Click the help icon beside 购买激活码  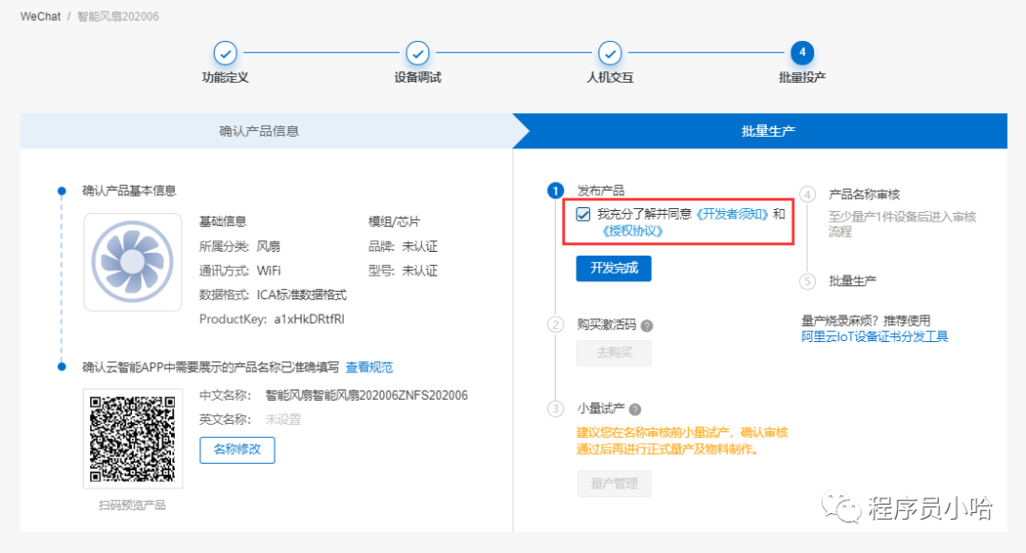[x=647, y=325]
